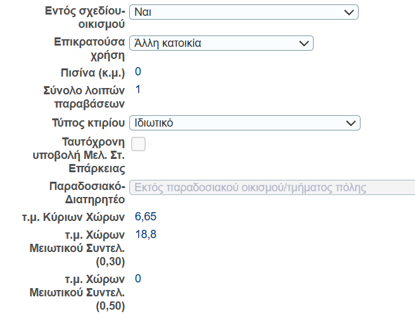Click the Εντός σχεδίου-οικισμού label
The height and width of the screenshot is (328, 415).
[x=85, y=18]
